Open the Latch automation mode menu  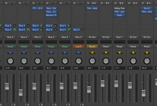[x=78, y=46]
